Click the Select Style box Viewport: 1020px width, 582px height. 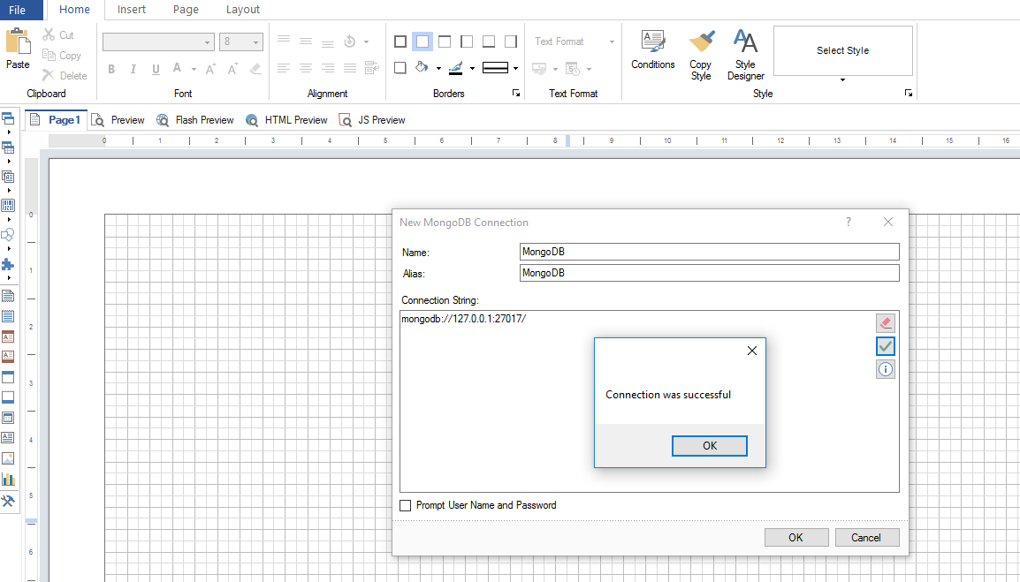point(843,50)
